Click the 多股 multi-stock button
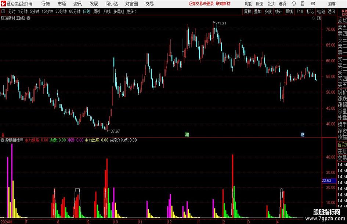This screenshot has height=224, width=347. [x=268, y=11]
